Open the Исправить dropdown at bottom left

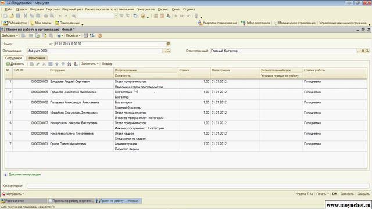coord(13,194)
